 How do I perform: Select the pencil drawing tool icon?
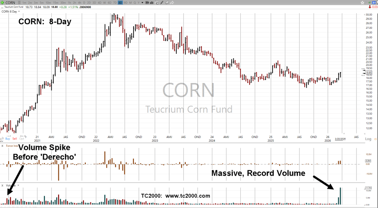coord(161,3)
